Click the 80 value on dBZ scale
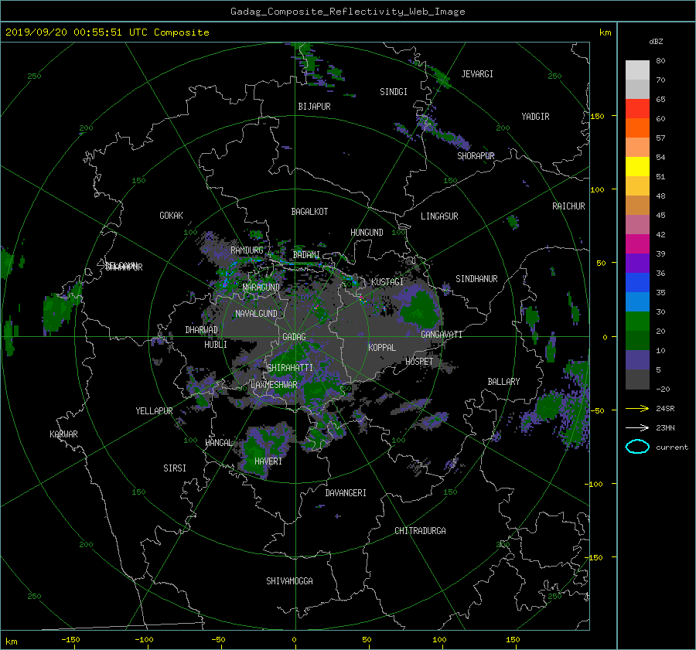Image resolution: width=696 pixels, height=650 pixels. pyautogui.click(x=660, y=61)
